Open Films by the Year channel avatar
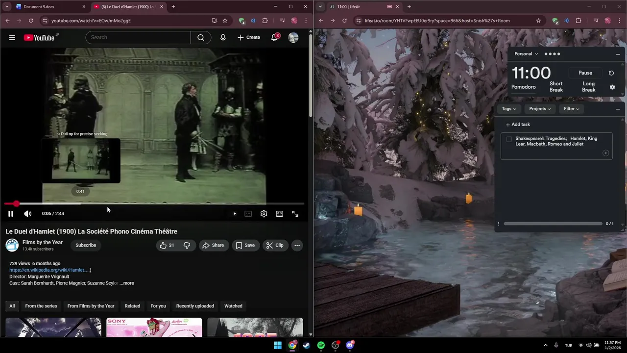Image resolution: width=627 pixels, height=353 pixels. (12, 245)
